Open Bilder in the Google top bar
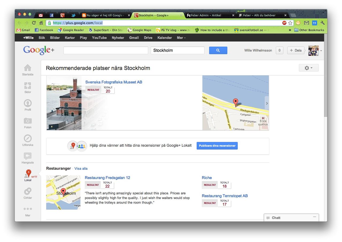The width and height of the screenshot is (342, 242). (55, 38)
